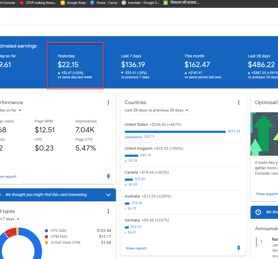Click the CPC bids amount $122.44
Image resolution: width=278 pixels, height=259 pixels.
104,230
